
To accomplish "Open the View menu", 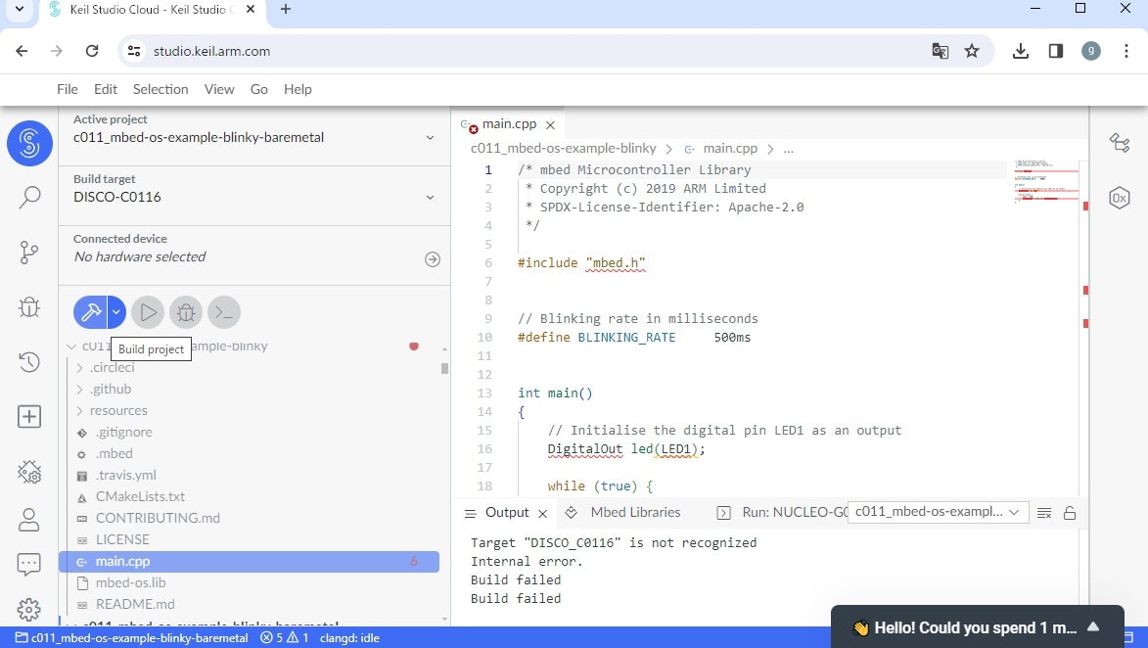I will coord(219,89).
